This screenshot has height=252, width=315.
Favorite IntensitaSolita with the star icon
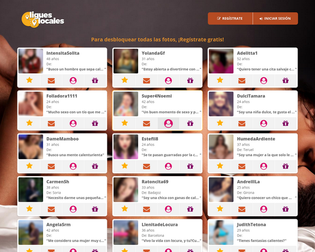29,80
